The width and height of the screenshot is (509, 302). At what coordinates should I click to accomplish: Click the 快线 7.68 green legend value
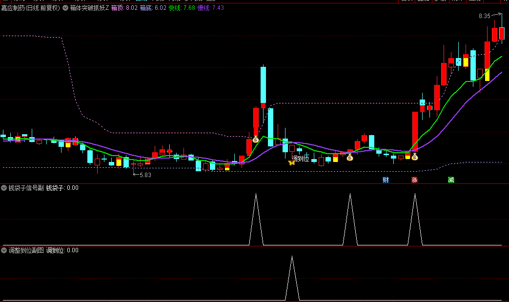point(182,8)
